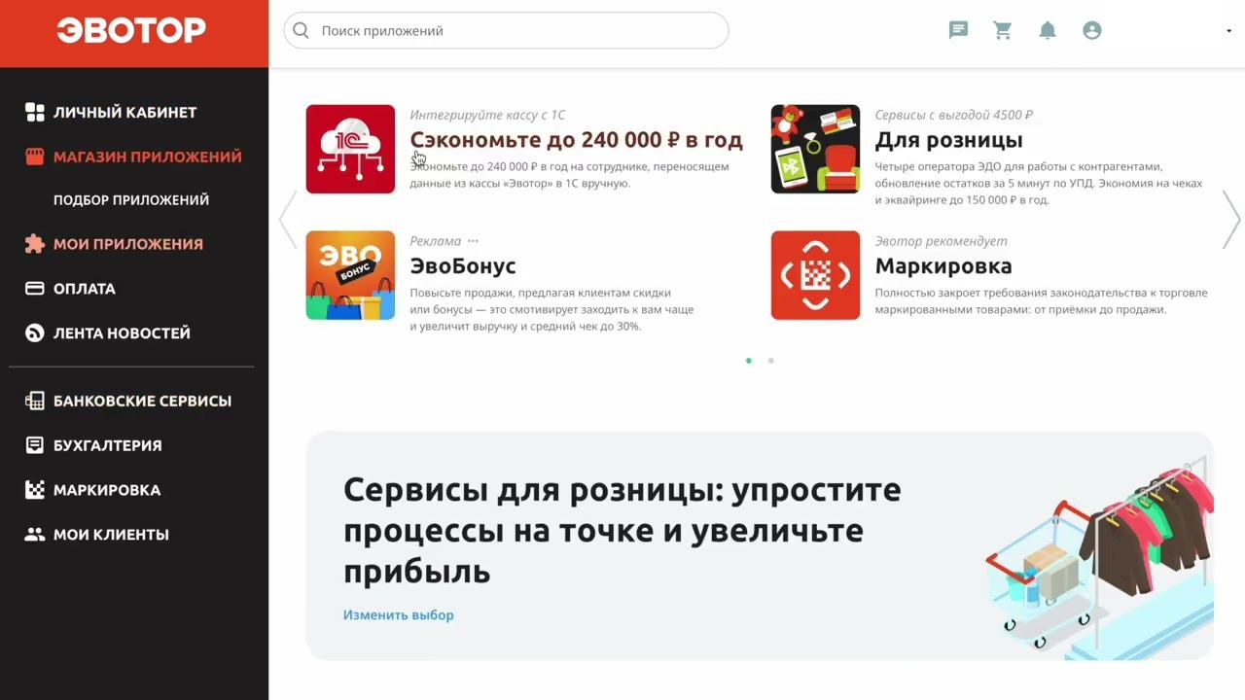
Task: Click the Реклама caption label
Action: 435,241
